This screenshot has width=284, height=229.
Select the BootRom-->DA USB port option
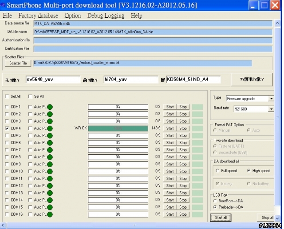(215, 201)
